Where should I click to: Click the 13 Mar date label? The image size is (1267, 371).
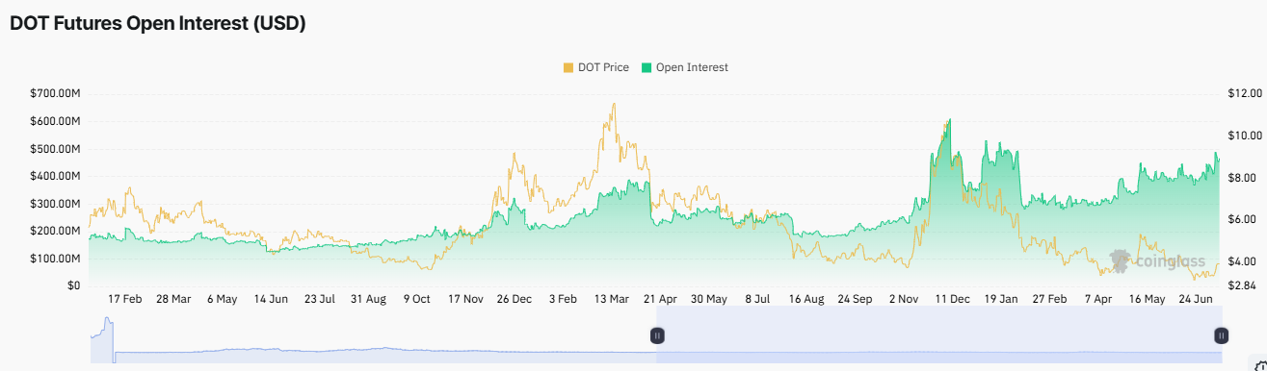pos(612,300)
